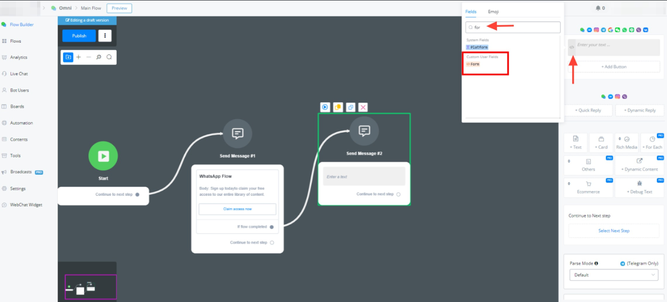Click the green Start node play icon
The image size is (667, 302).
(x=103, y=156)
